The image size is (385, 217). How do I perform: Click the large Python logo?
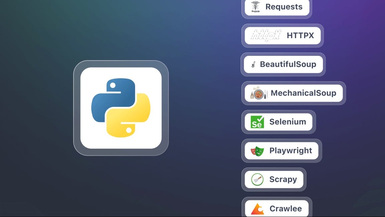(x=121, y=108)
